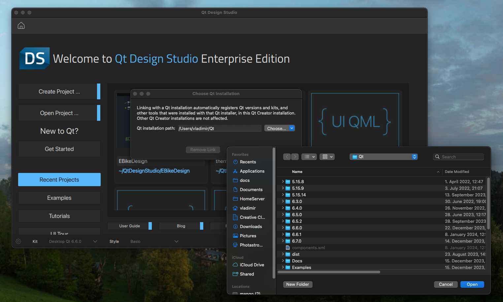Switch to the Examples tab
Viewport: 503px width, 302px height.
click(59, 198)
